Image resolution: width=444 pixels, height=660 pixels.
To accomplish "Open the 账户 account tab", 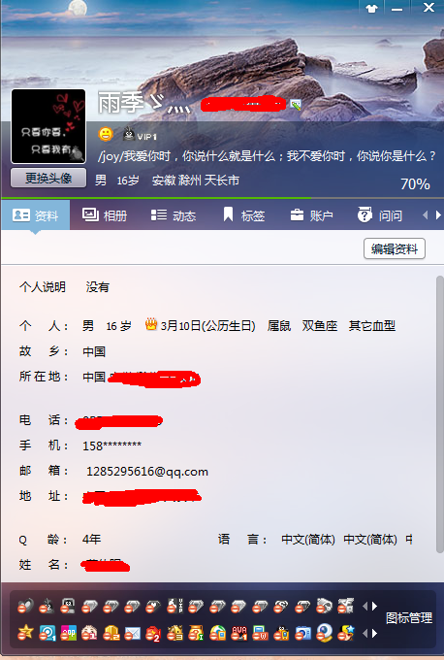I will pos(311,215).
